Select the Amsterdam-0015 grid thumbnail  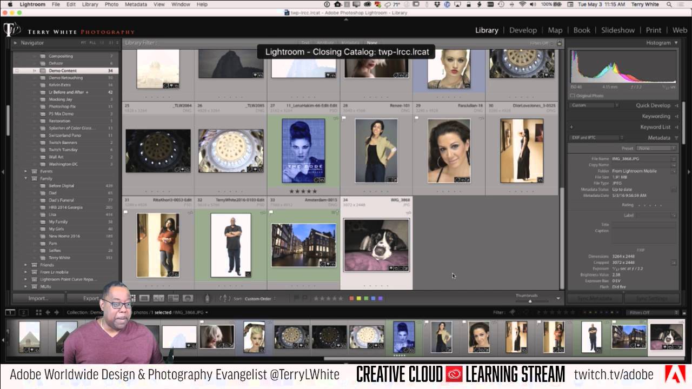click(x=303, y=245)
